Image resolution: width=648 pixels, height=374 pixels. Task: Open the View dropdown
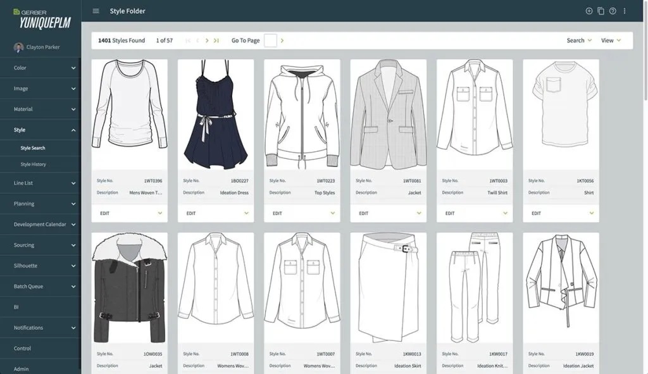coord(611,41)
